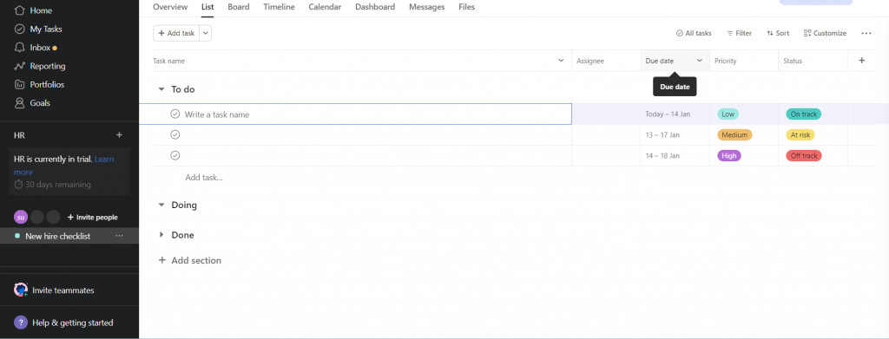
Task: Switch to the Board tab
Action: coord(238,7)
